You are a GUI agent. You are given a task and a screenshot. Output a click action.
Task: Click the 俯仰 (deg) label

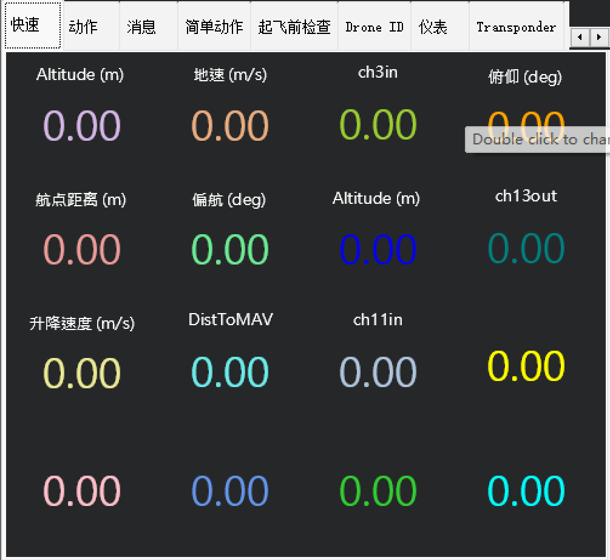pyautogui.click(x=525, y=77)
